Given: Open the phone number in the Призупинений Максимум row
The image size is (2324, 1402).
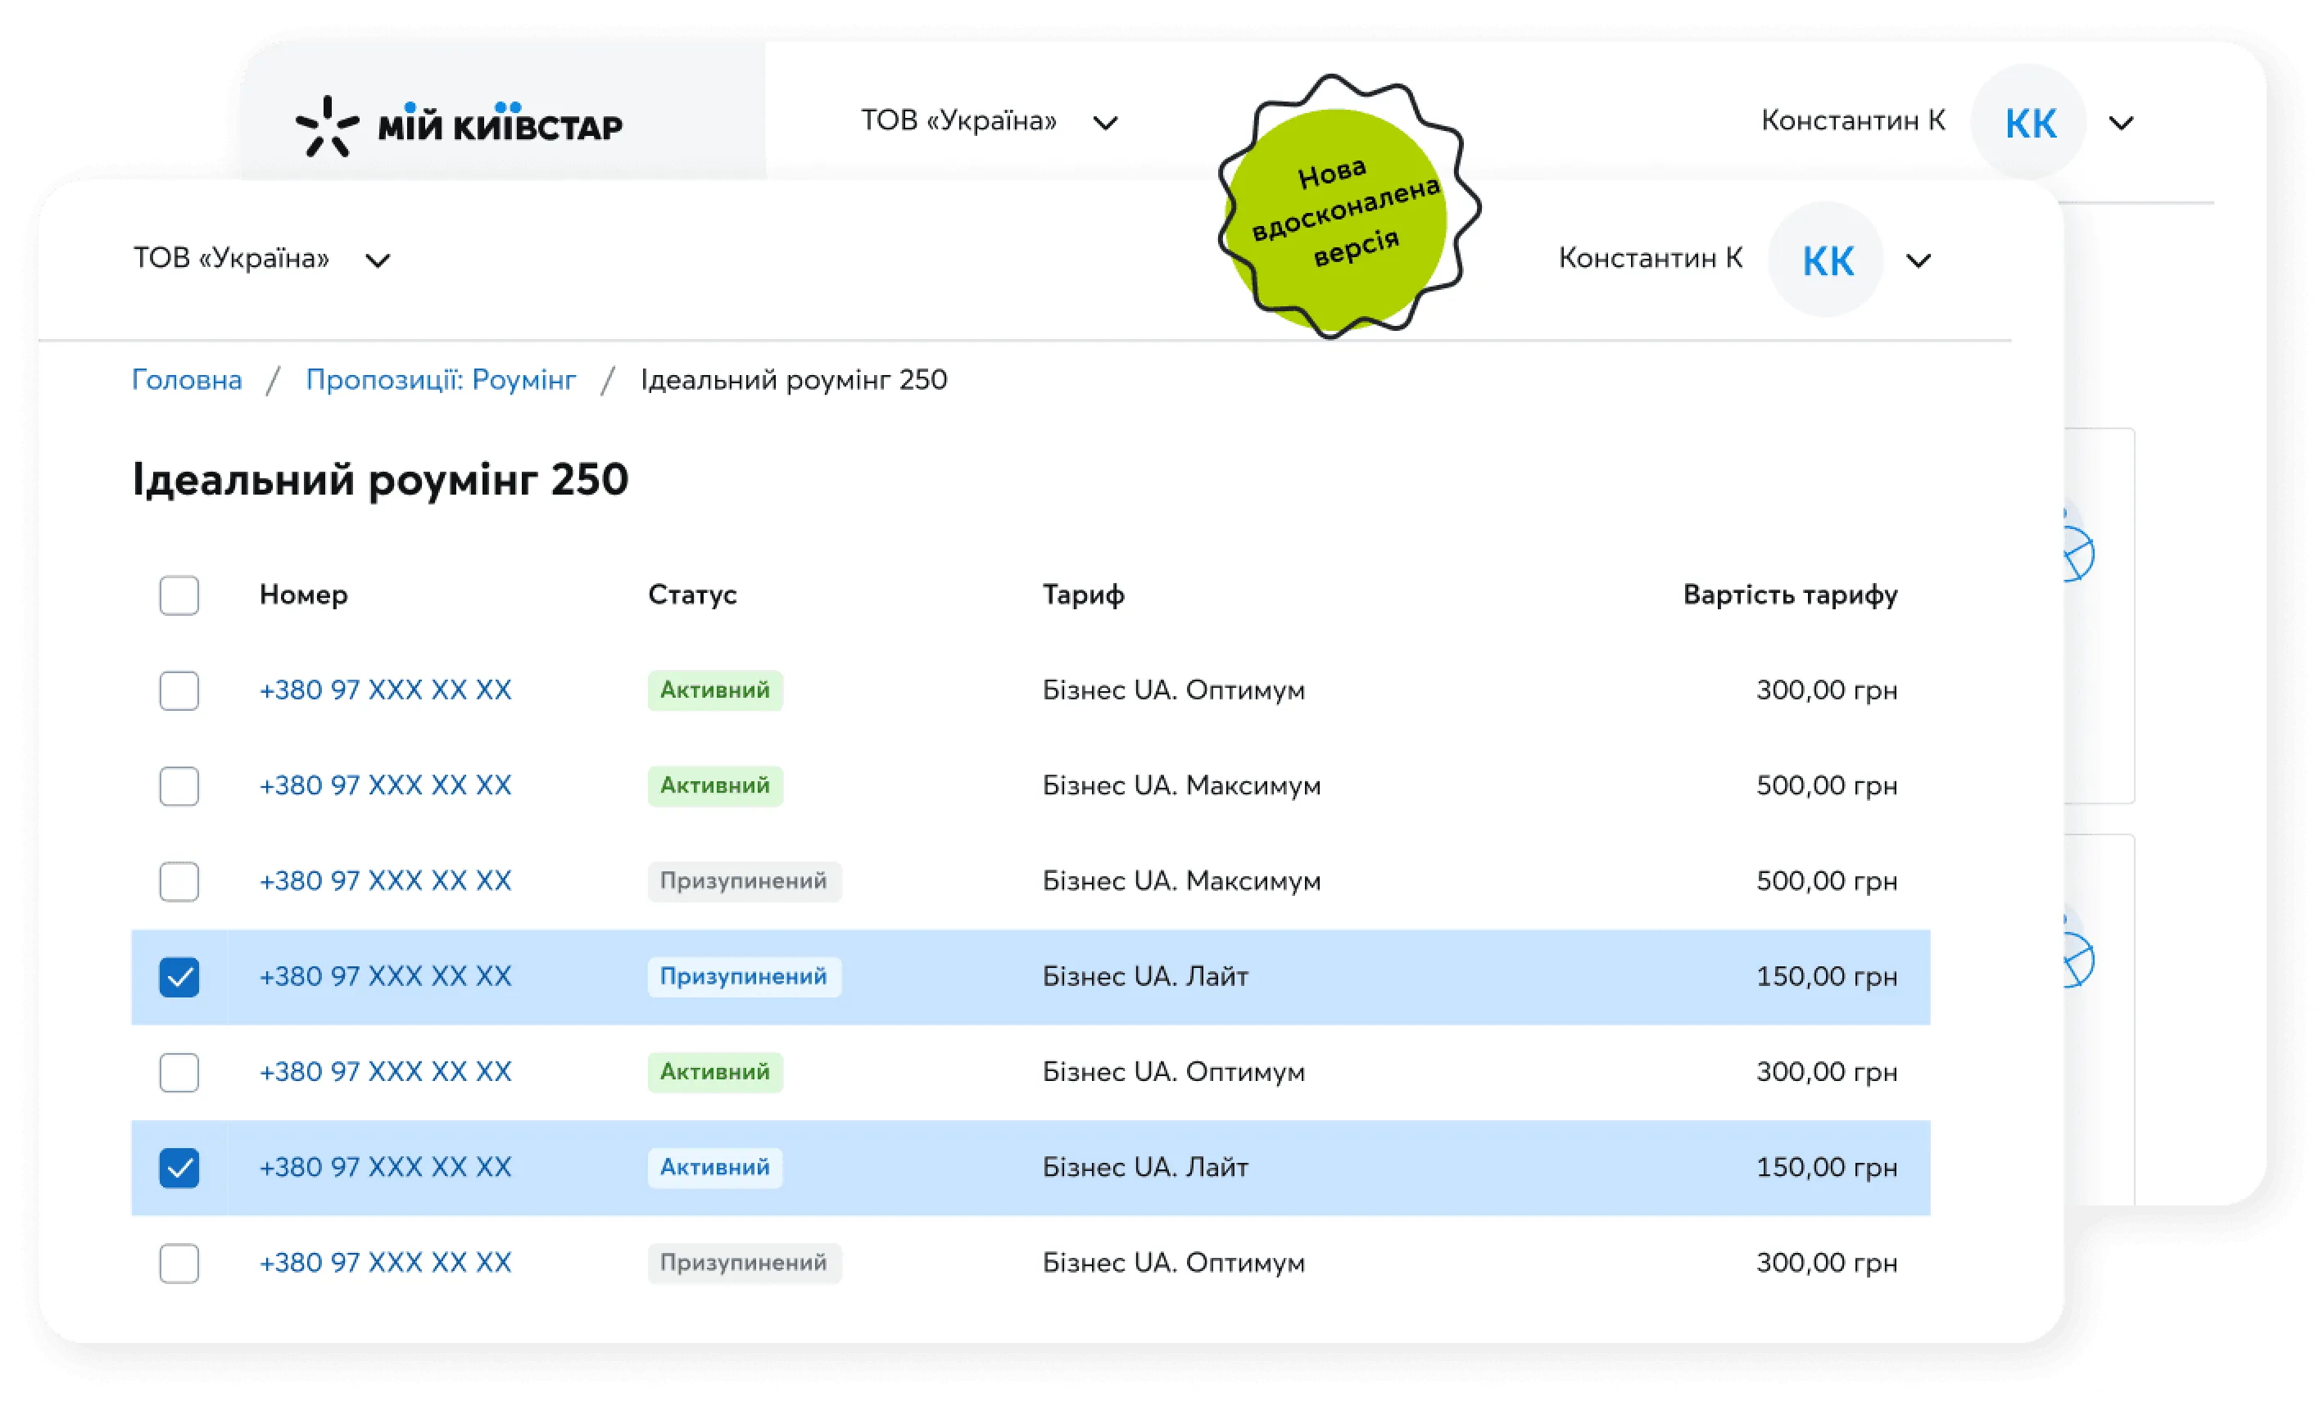Looking at the screenshot, I should pos(385,880).
